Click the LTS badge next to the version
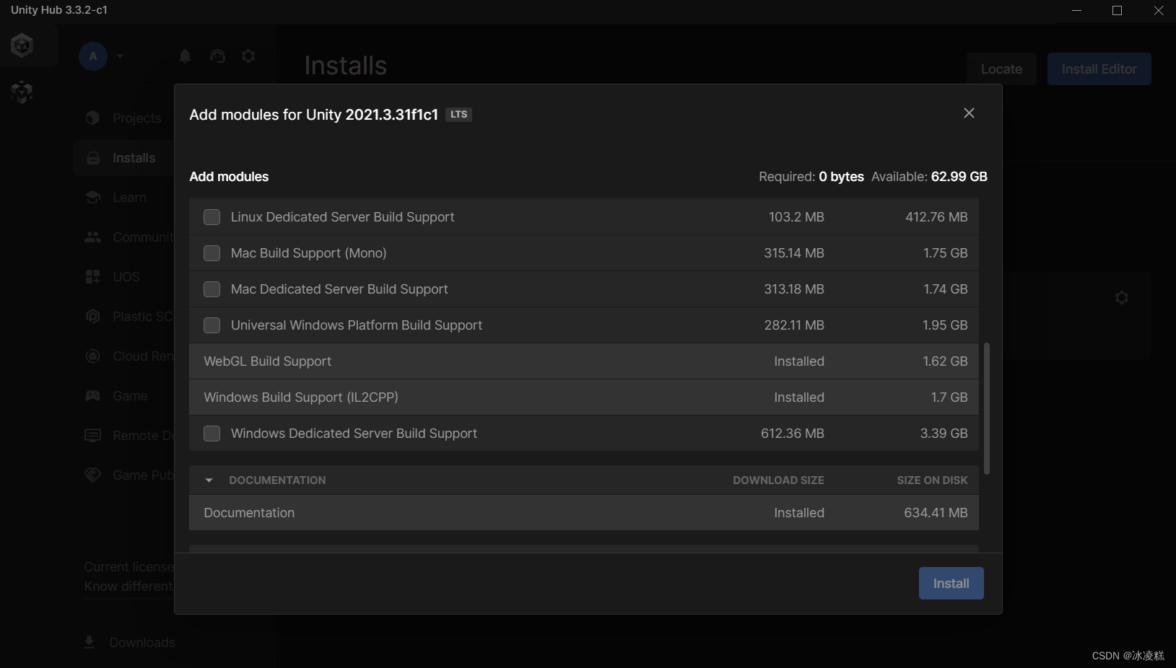Image resolution: width=1176 pixels, height=668 pixels. [458, 115]
